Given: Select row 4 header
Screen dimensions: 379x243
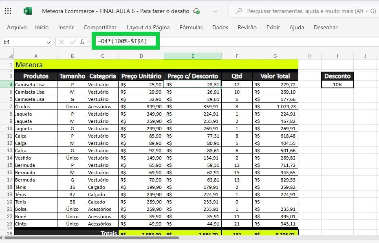Looking at the screenshot, I should 7,84.
